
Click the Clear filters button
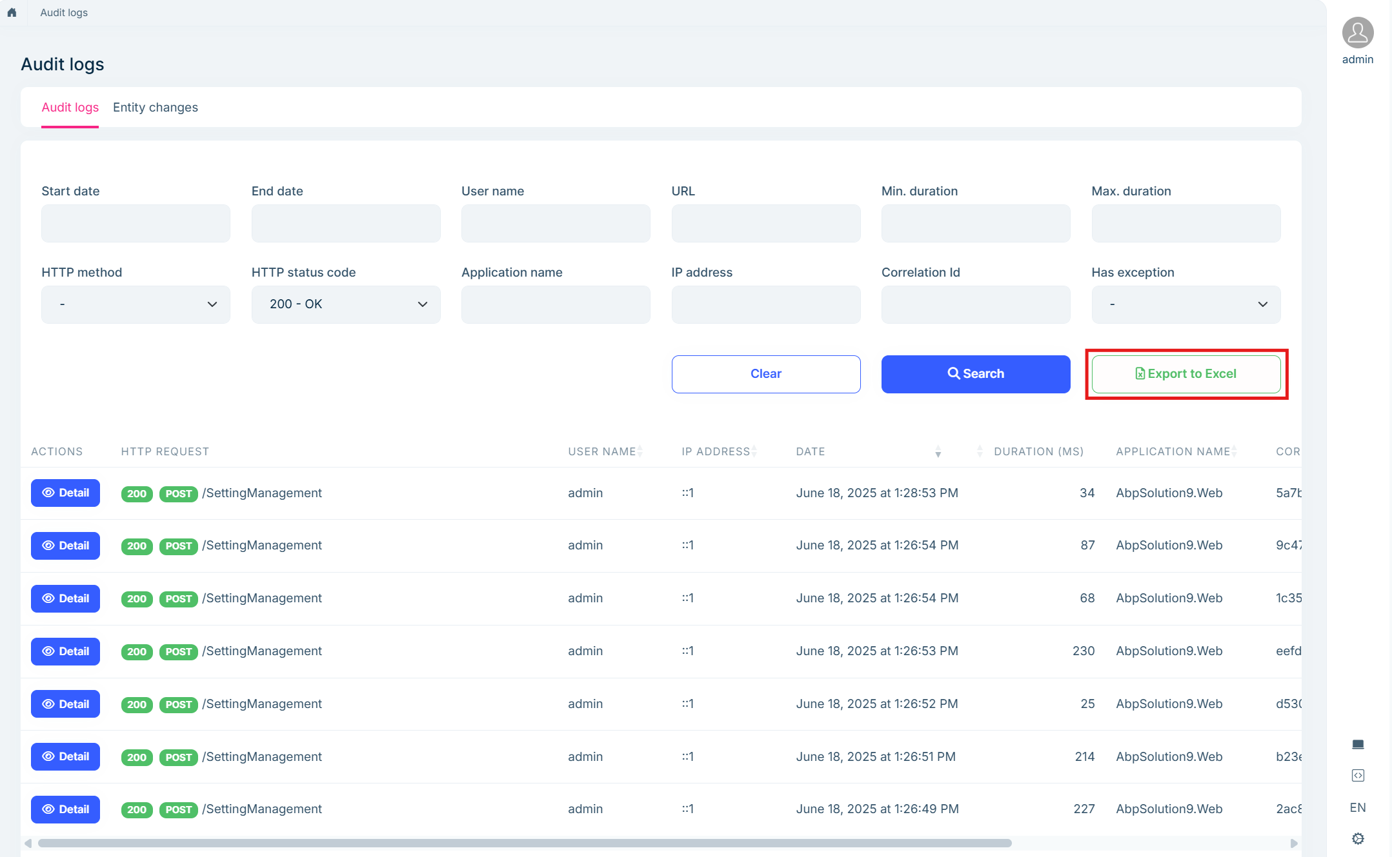[x=765, y=374]
